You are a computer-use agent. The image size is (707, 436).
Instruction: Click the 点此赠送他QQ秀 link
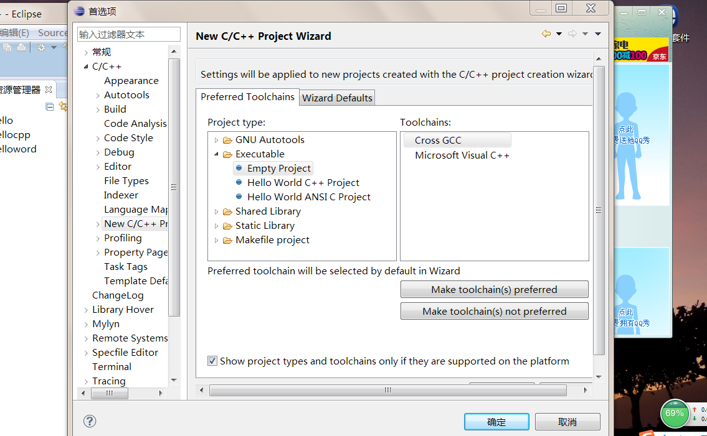(632, 135)
